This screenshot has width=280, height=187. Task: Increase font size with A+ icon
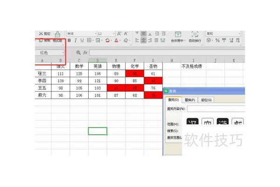click(x=119, y=34)
